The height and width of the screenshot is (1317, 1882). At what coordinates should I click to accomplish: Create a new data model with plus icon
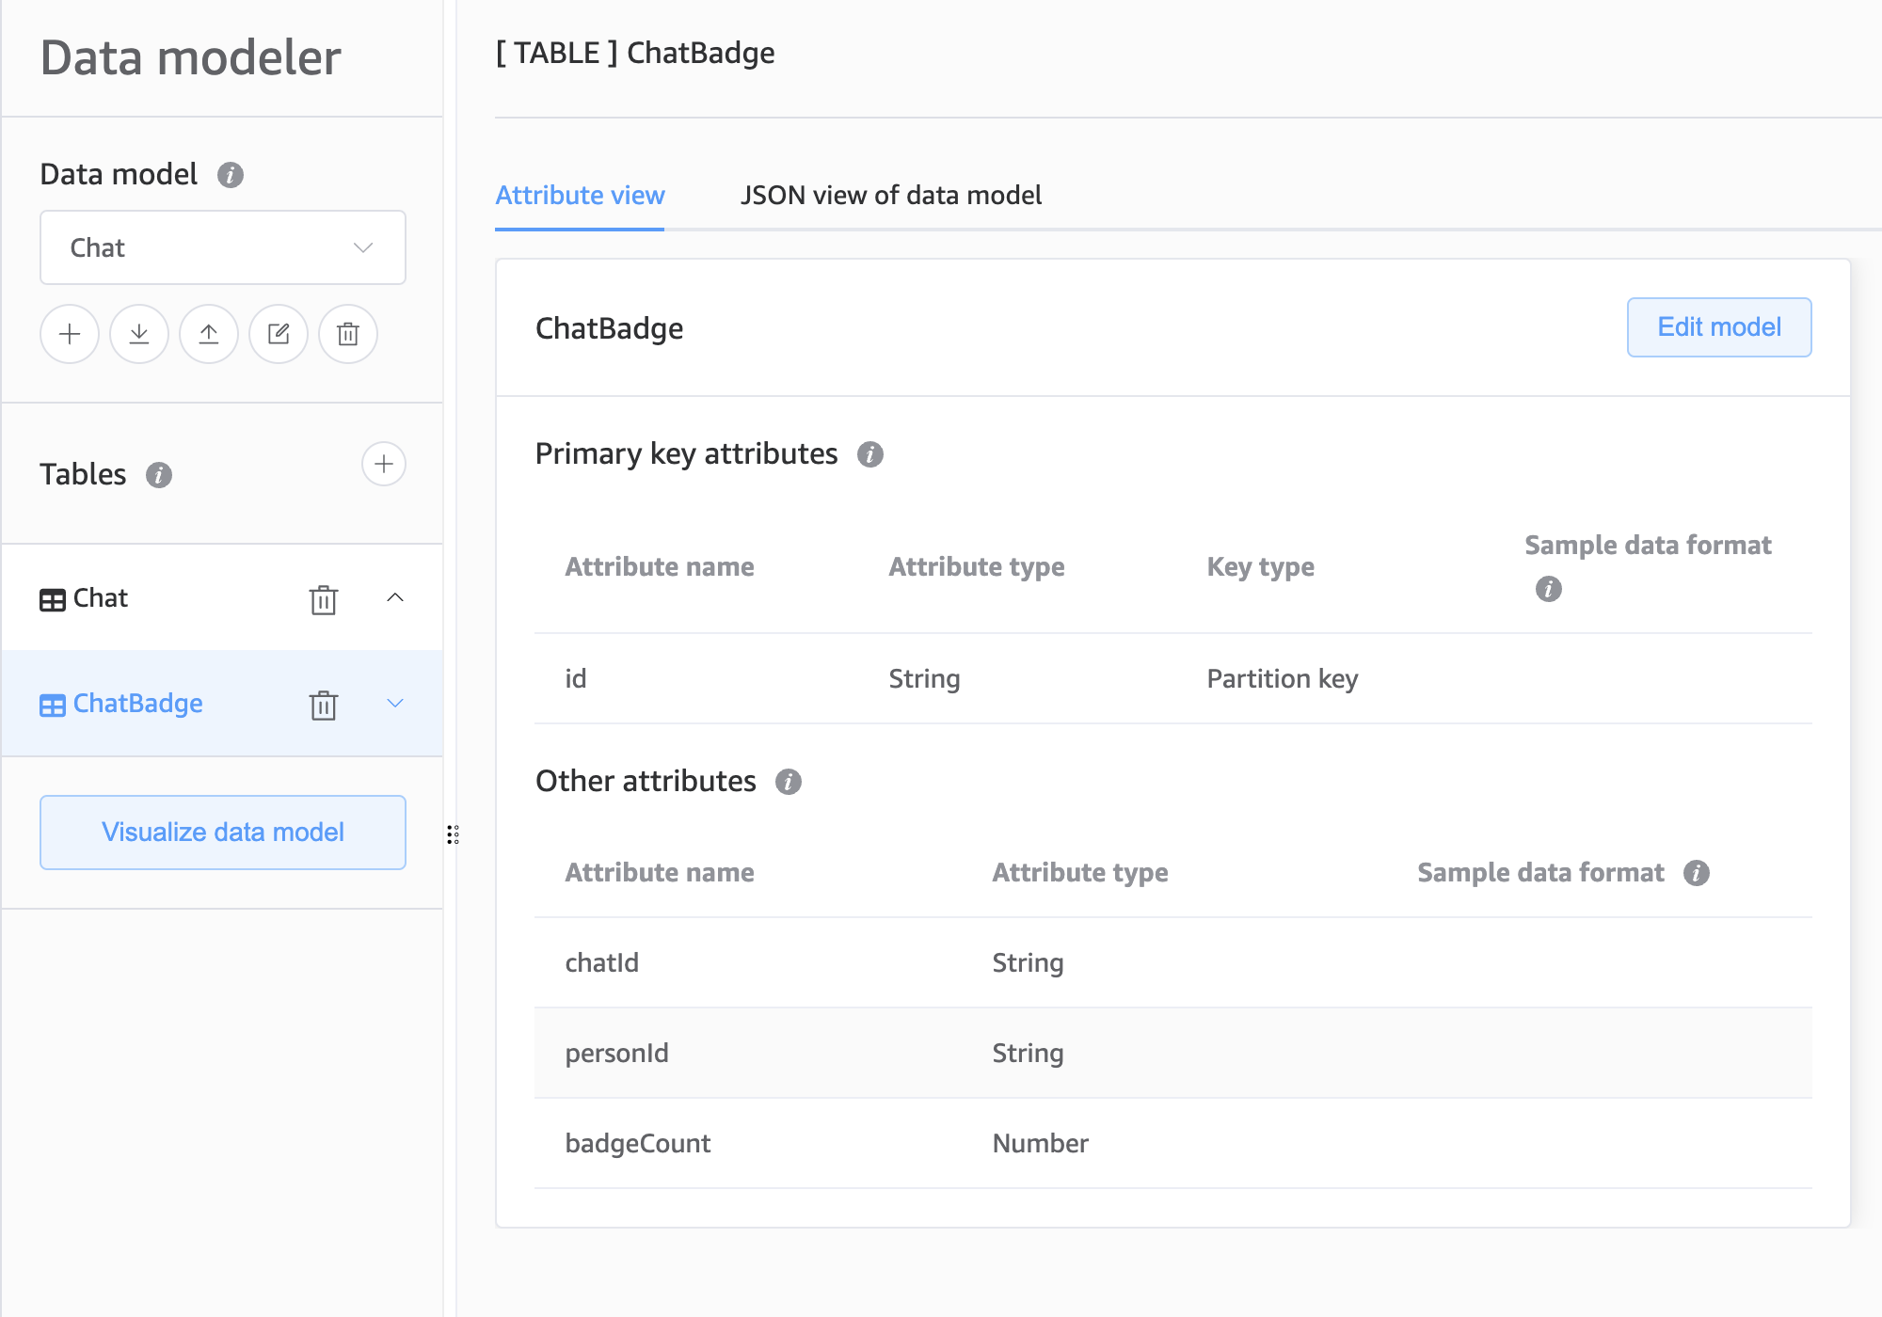(x=70, y=334)
